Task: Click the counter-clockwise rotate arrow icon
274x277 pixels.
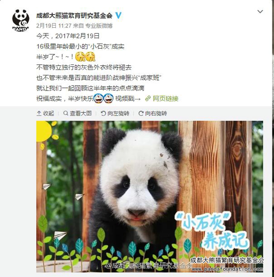Action: [103, 113]
